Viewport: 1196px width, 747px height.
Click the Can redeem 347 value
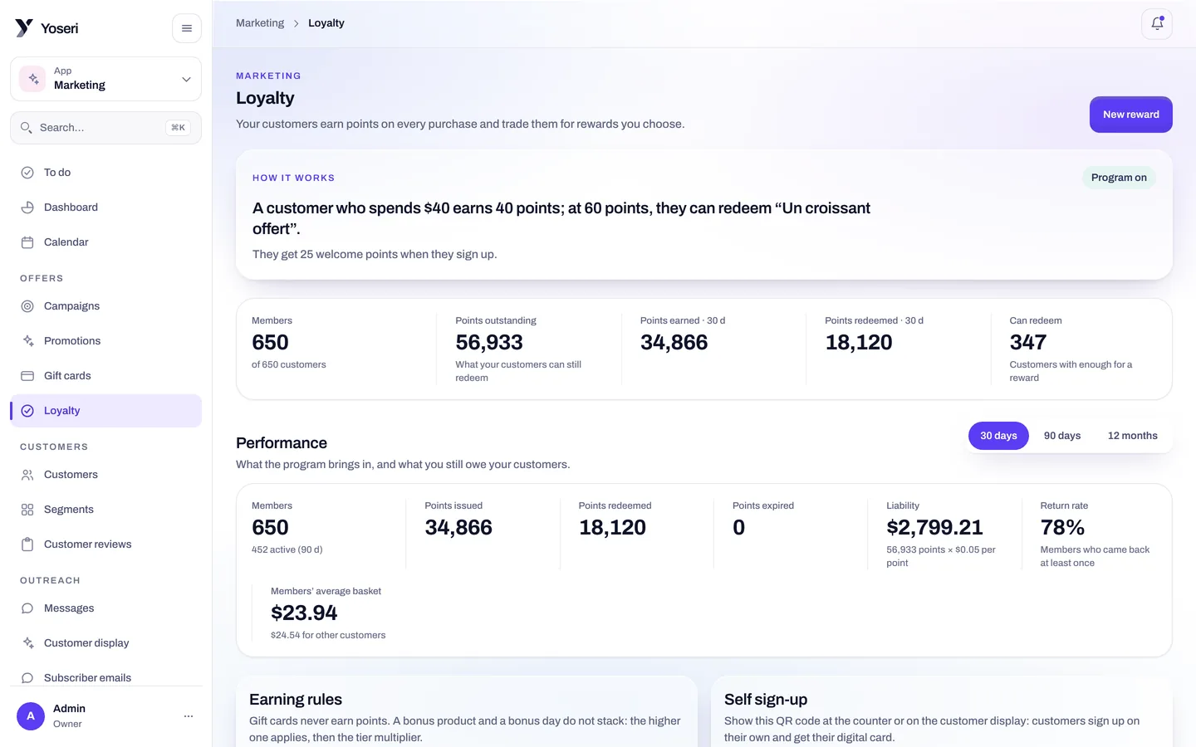[1027, 343]
